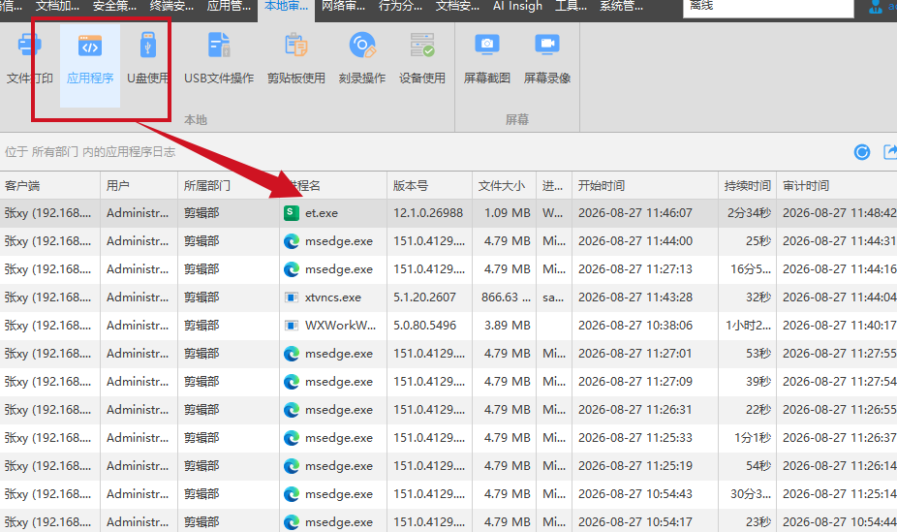Click the 位于 所有部门 内的应用程序日志 label
The height and width of the screenshot is (532, 897).
point(90,151)
